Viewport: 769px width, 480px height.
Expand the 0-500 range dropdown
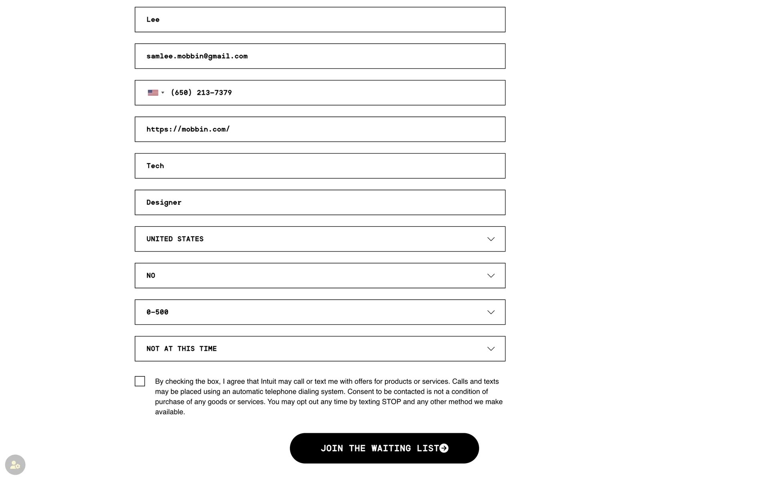pyautogui.click(x=312, y=312)
